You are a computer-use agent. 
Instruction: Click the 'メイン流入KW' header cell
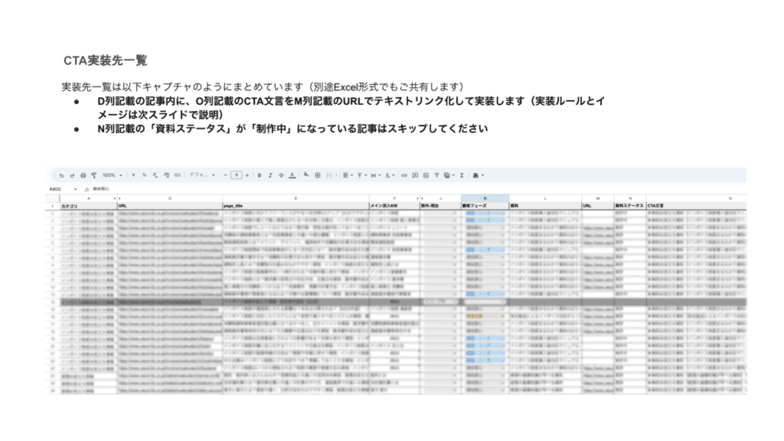[394, 206]
